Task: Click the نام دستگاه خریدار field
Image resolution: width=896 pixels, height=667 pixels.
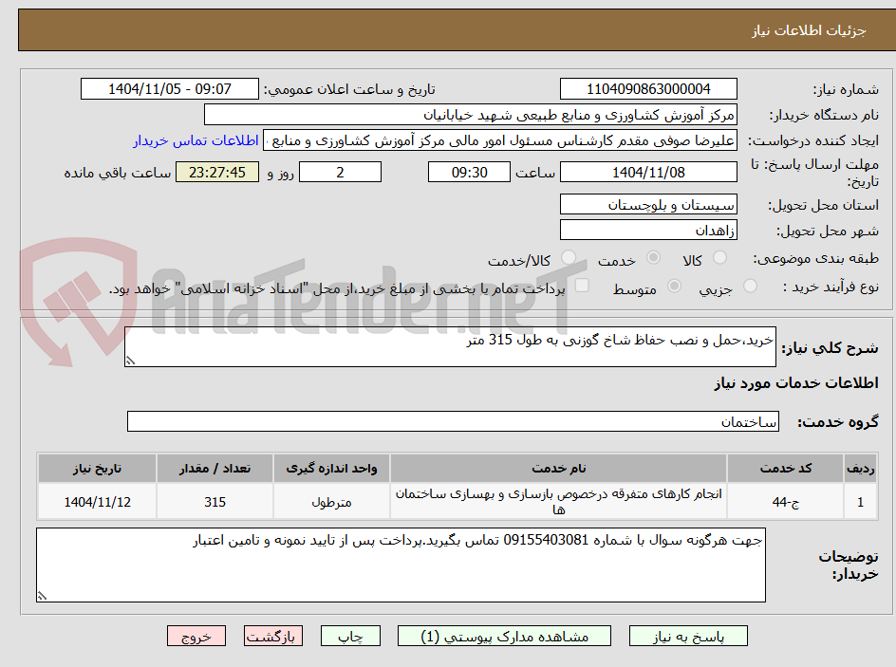Action: (470, 115)
